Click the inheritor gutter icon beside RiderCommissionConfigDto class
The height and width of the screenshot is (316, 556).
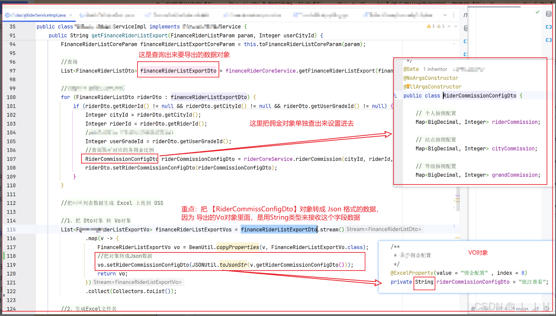pyautogui.click(x=395, y=96)
